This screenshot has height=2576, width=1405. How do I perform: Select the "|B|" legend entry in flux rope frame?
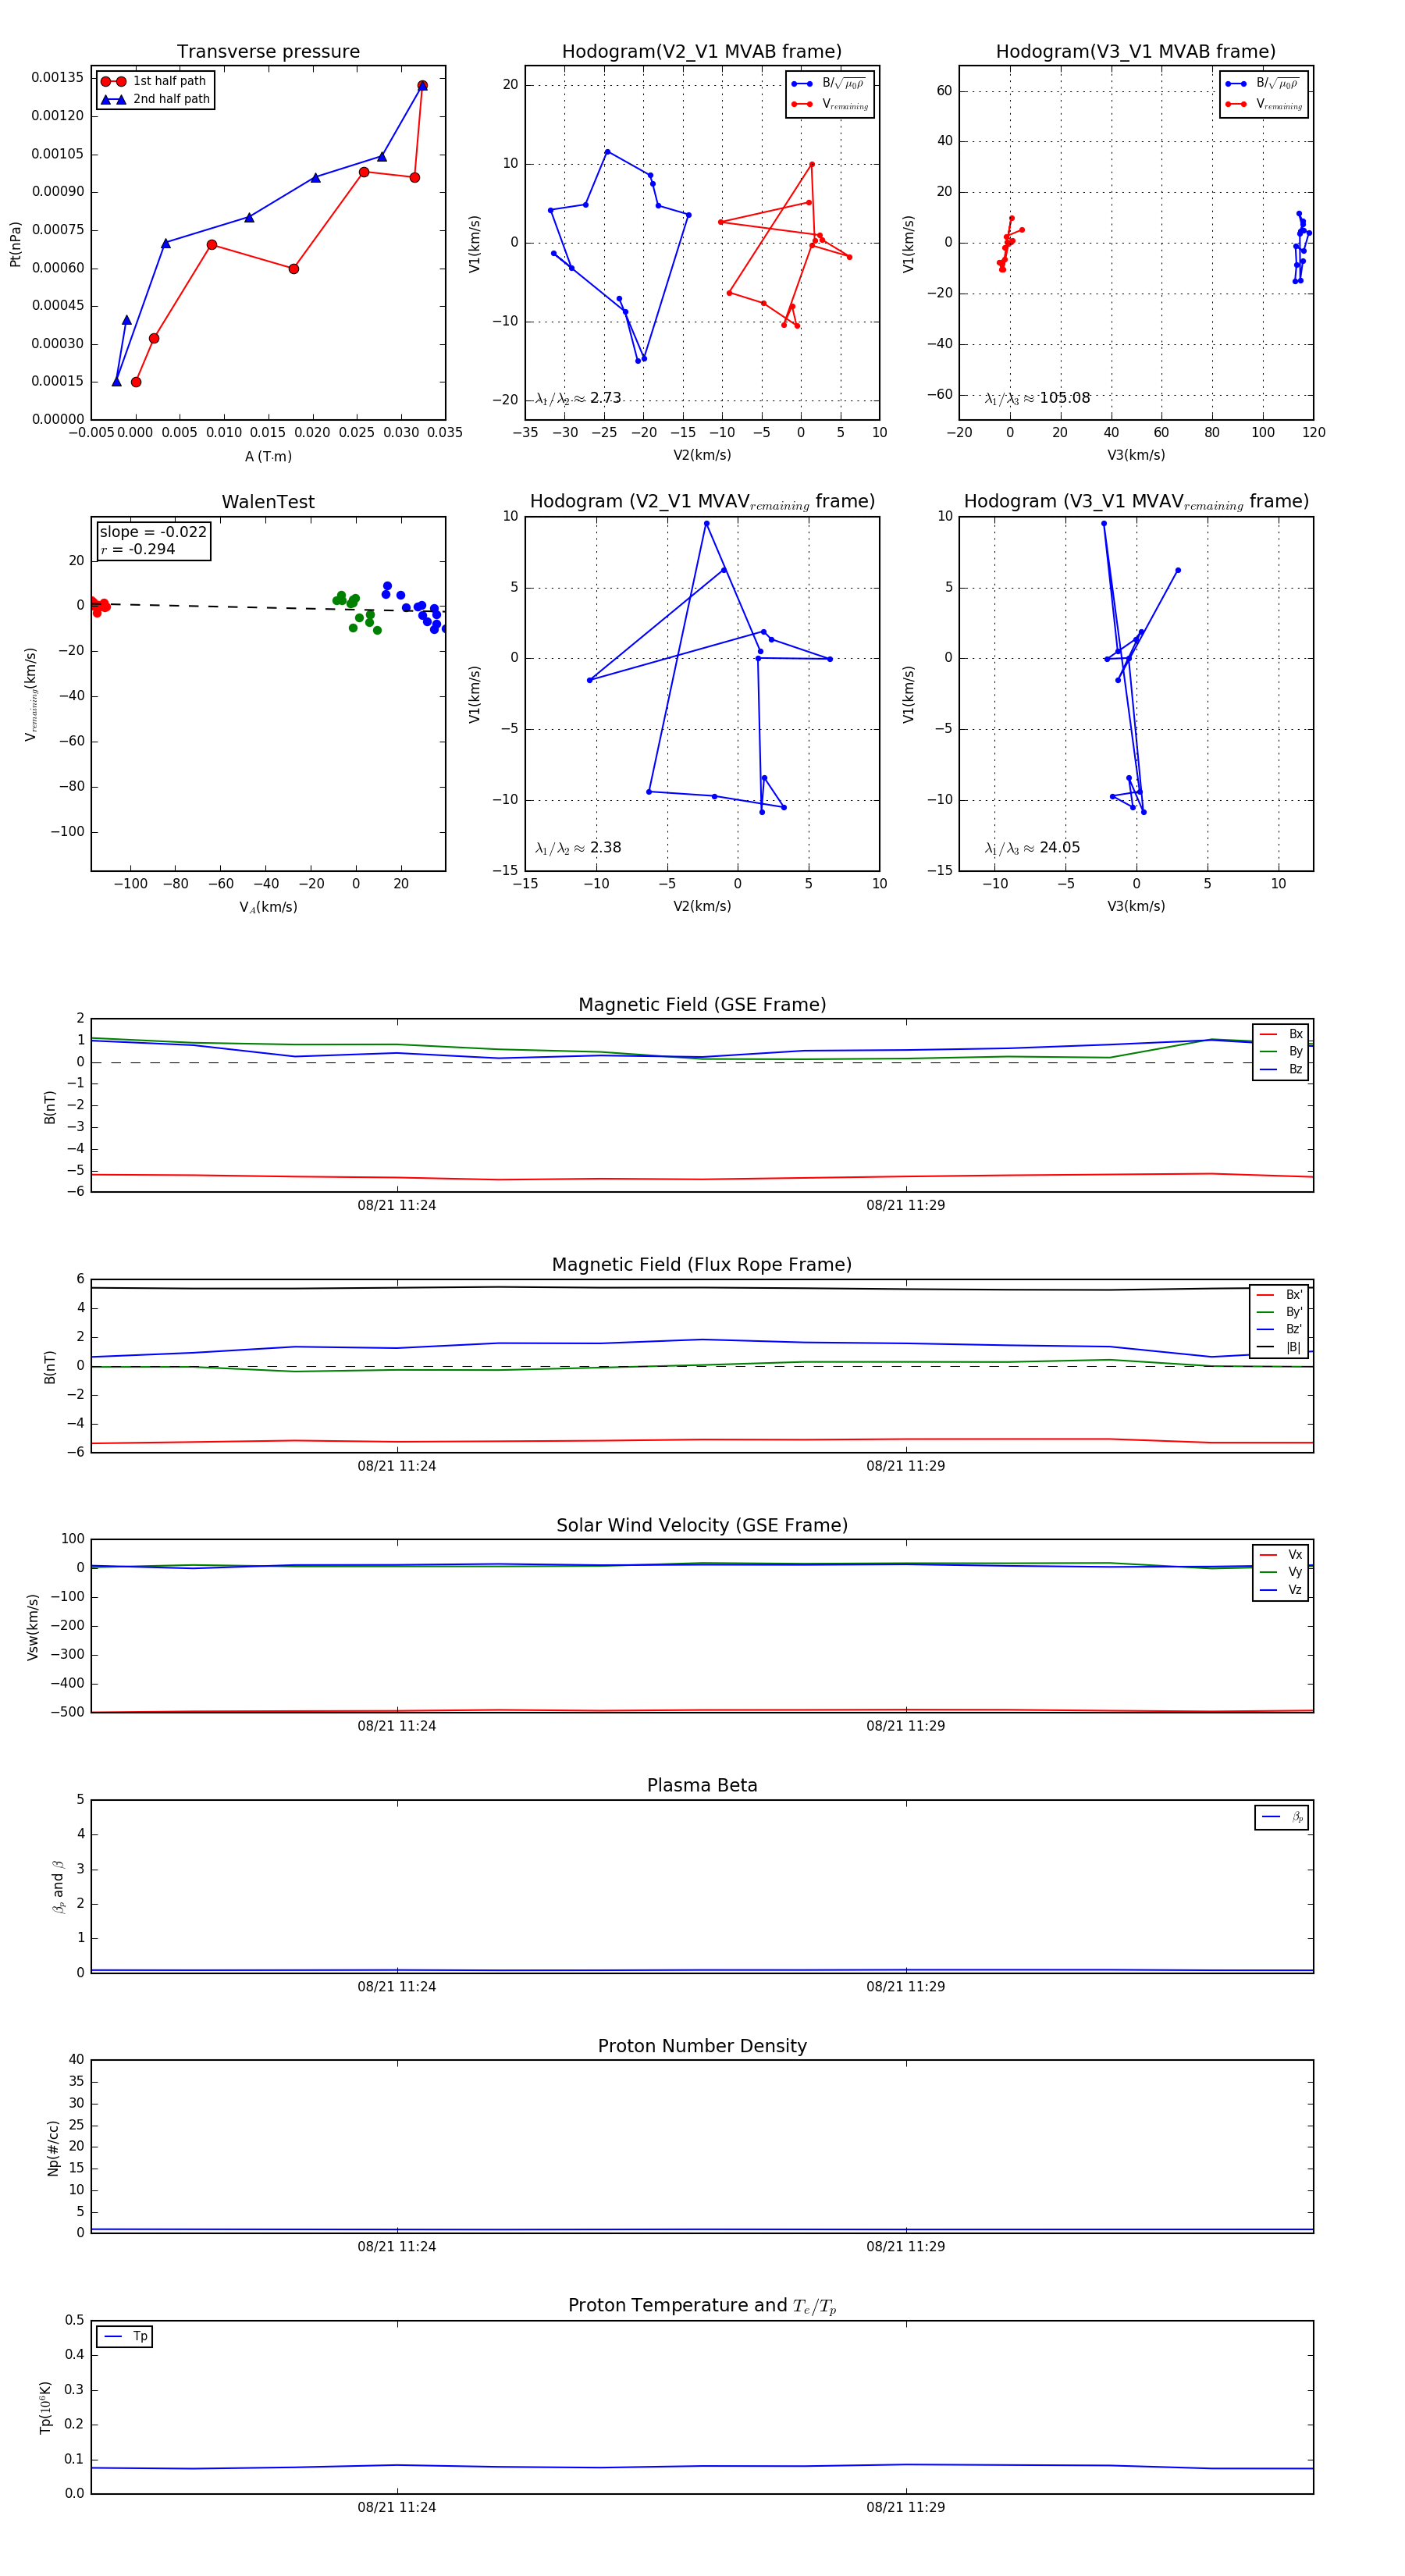(1279, 1347)
